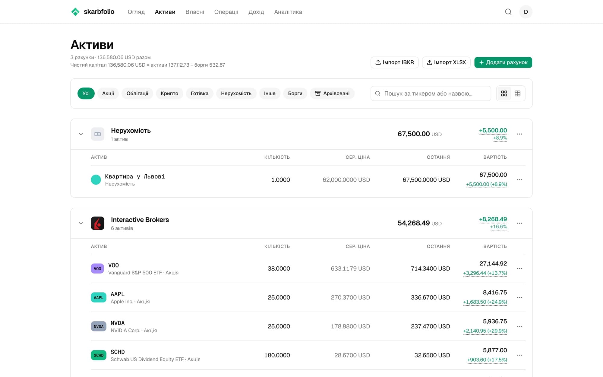The image size is (603, 377).
Task: Switch to card grid view
Action: tap(504, 93)
